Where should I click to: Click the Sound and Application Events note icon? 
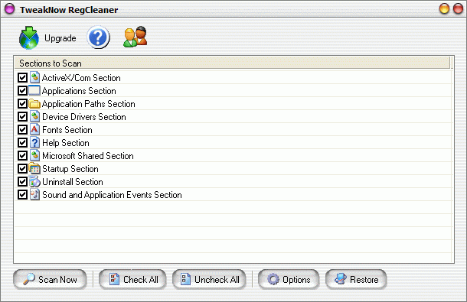(34, 195)
